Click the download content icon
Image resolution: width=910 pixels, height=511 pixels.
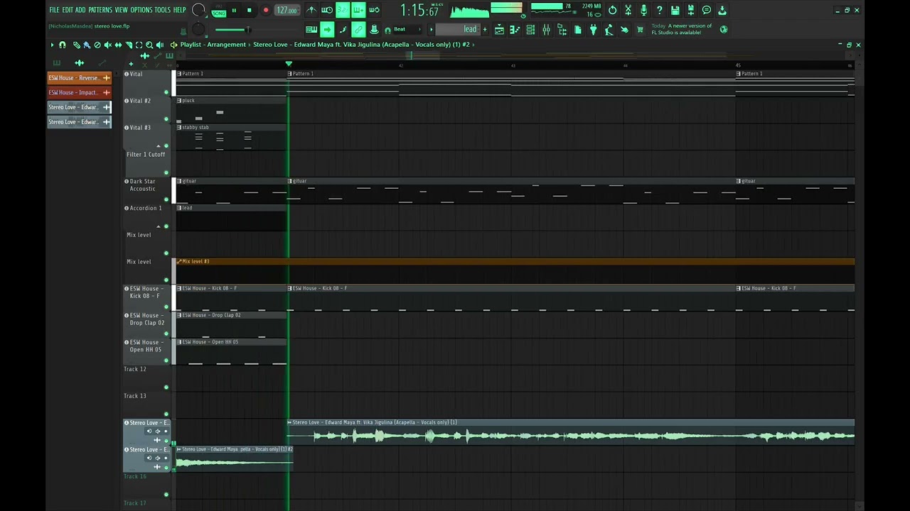pos(722,10)
